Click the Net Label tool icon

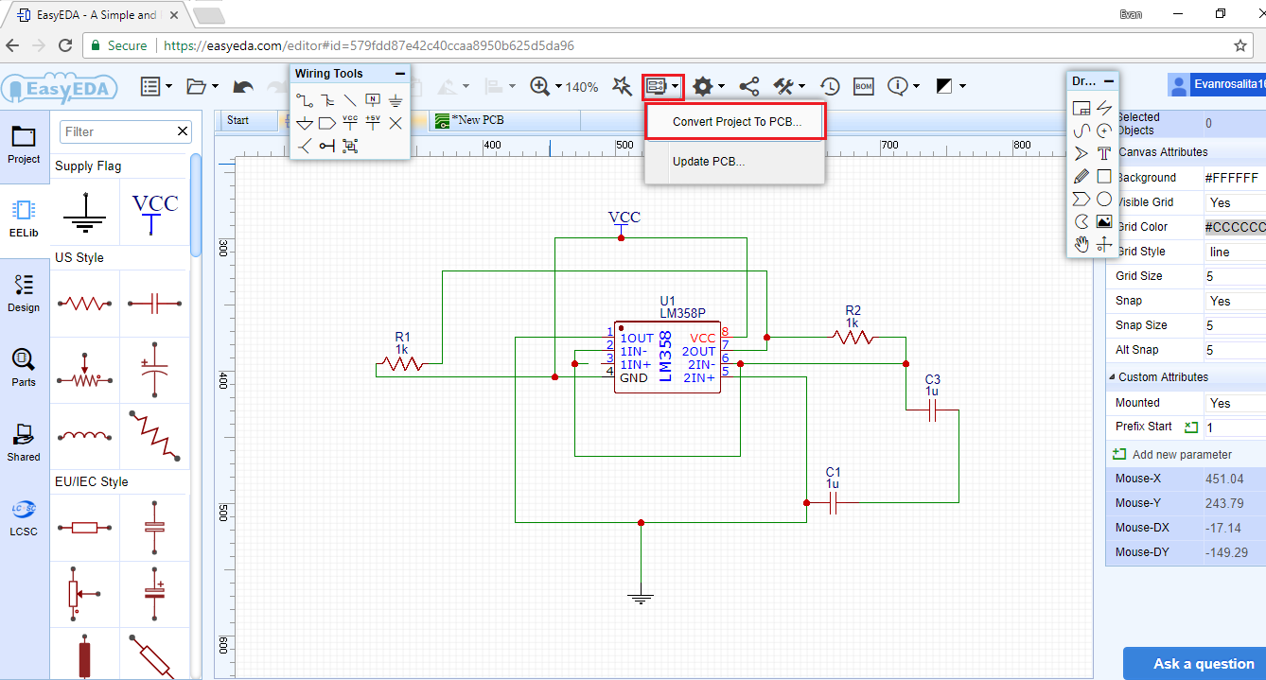[x=373, y=99]
